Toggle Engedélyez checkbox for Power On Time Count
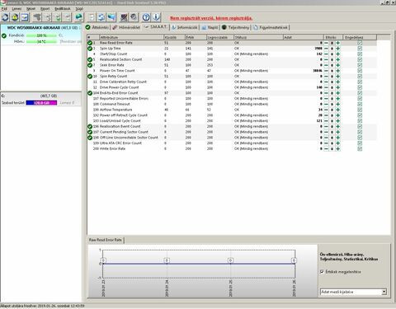Image resolution: width=396 pixels, height=309 pixels. pyautogui.click(x=360, y=71)
